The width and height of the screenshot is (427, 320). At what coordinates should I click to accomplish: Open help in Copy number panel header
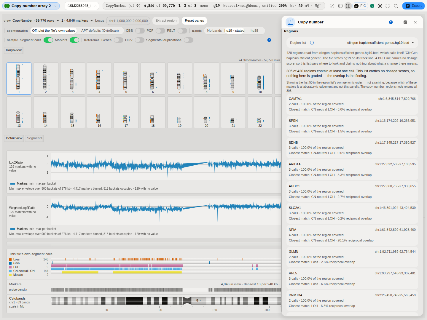point(391,22)
